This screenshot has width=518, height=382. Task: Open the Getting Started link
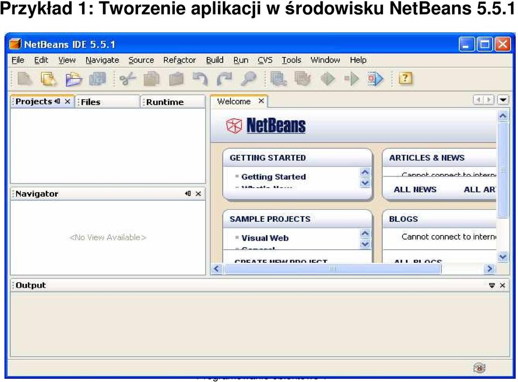[274, 177]
